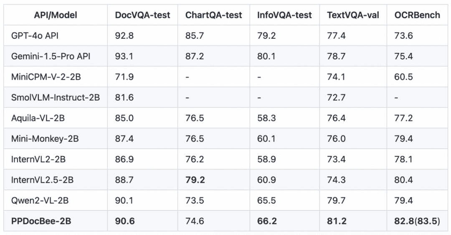Click the bold PPDocBee-2B model name
Image resolution: width=451 pixels, height=235 pixels.
[x=41, y=221]
